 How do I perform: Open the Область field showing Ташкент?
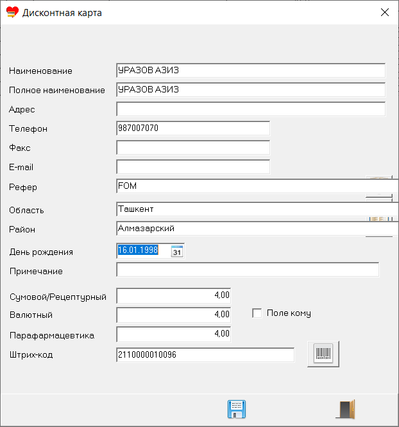tap(257, 209)
